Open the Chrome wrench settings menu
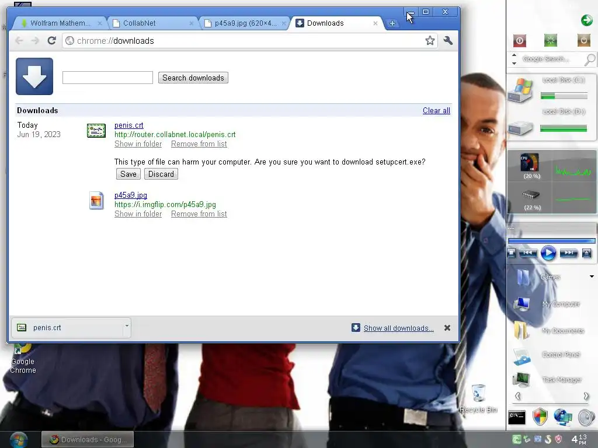Image resolution: width=598 pixels, height=448 pixels. (x=448, y=40)
